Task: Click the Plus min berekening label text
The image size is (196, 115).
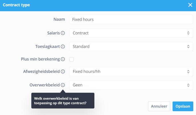Action: 40,59
